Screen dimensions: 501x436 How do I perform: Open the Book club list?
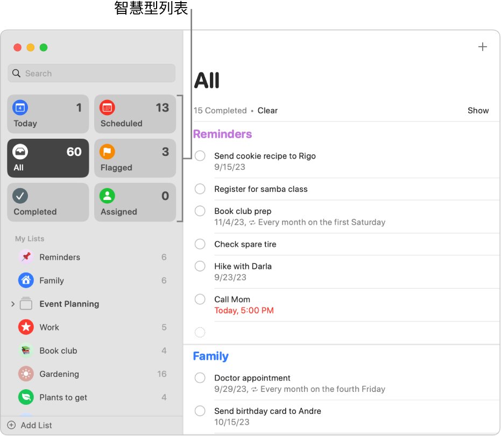click(x=58, y=351)
